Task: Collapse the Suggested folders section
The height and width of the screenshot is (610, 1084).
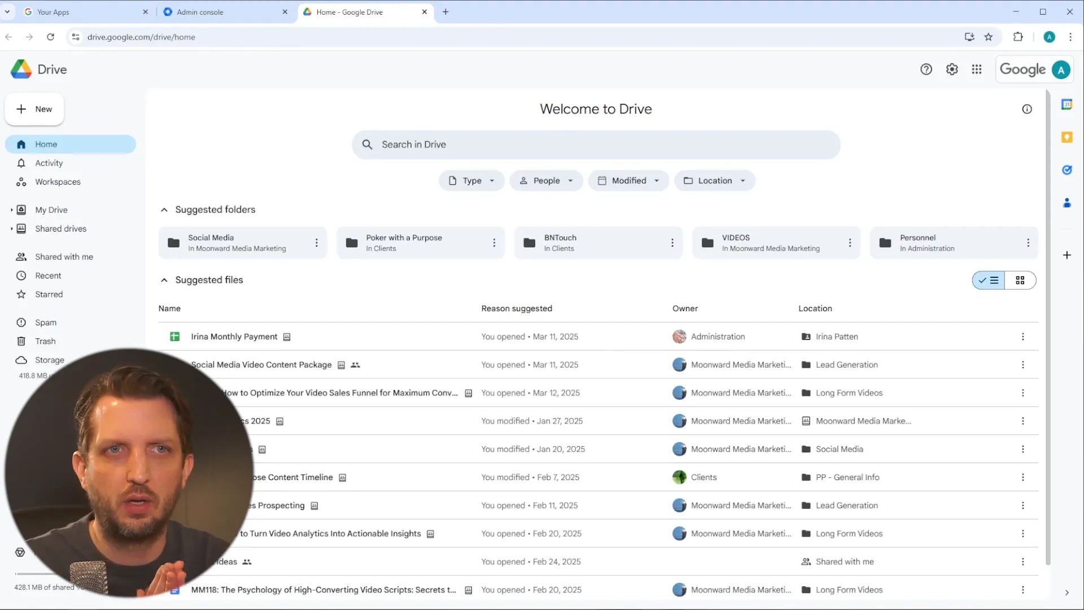Action: point(164,210)
